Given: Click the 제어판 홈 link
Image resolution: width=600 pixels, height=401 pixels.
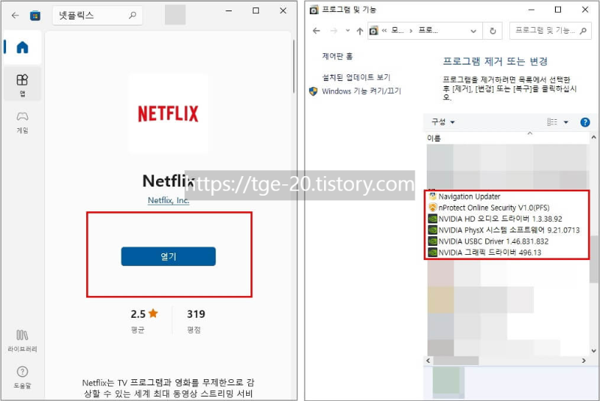Looking at the screenshot, I should (x=337, y=56).
